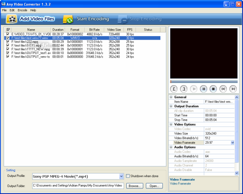Open the File menu
Image resolution: width=243 pixels, height=194 pixels.
pos(4,10)
